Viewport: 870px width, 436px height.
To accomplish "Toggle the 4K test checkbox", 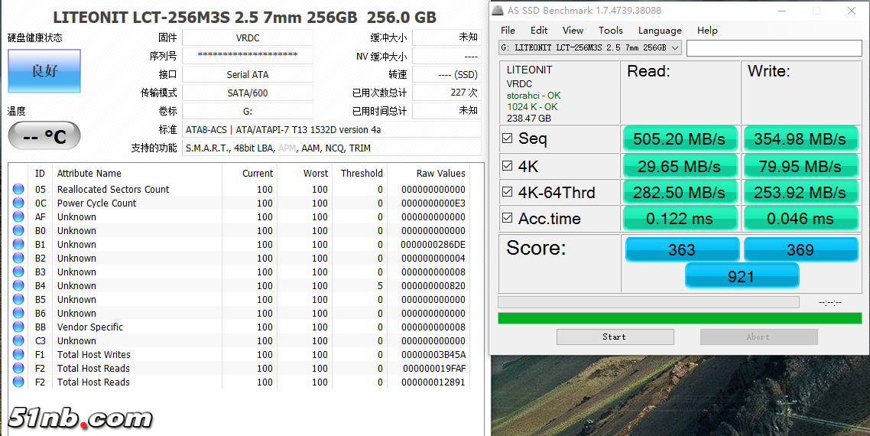I will (x=508, y=166).
